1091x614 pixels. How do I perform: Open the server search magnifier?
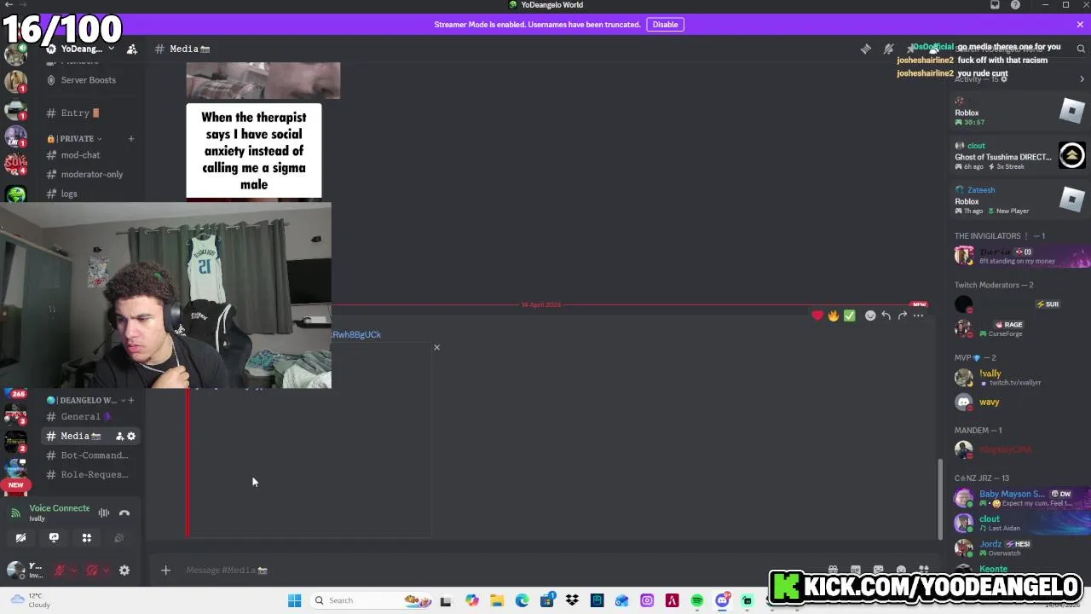tap(1081, 49)
